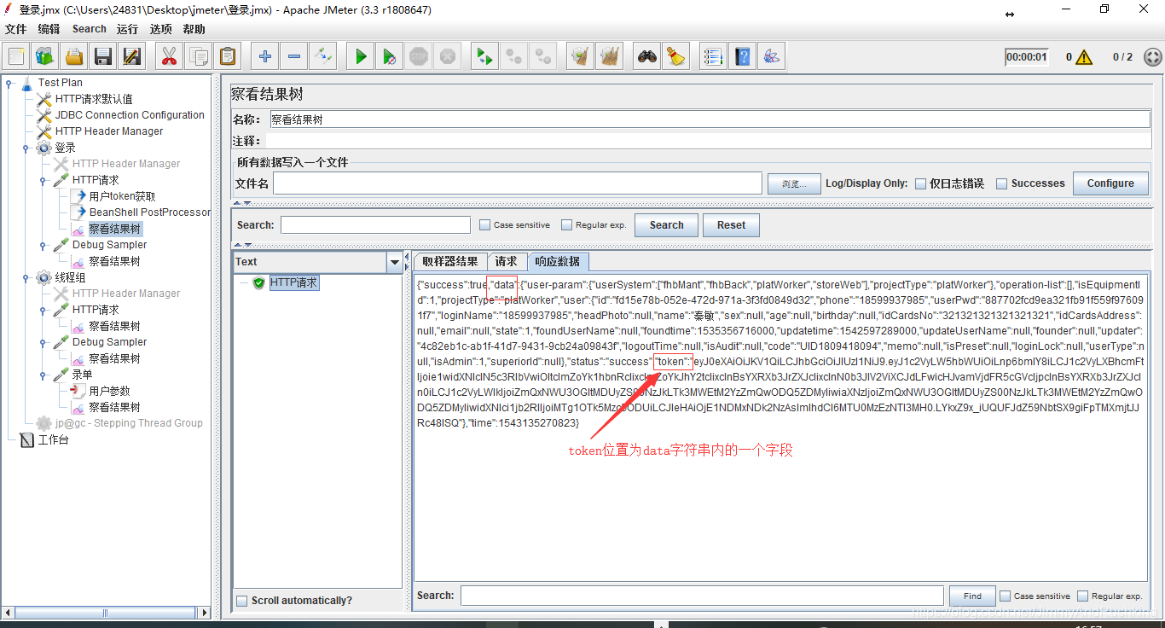Switch to the 请求 tab
Screen dimensions: 1165x628
coord(506,262)
